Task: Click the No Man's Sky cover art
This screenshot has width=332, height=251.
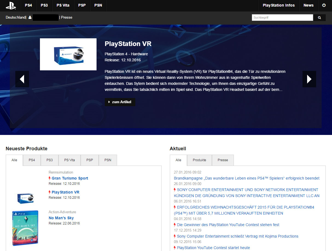Action: (x=25, y=228)
